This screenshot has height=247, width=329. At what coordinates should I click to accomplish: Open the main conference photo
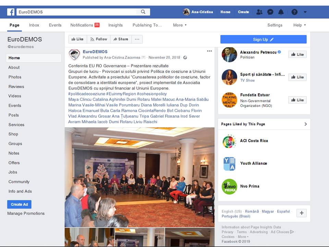coord(139,177)
